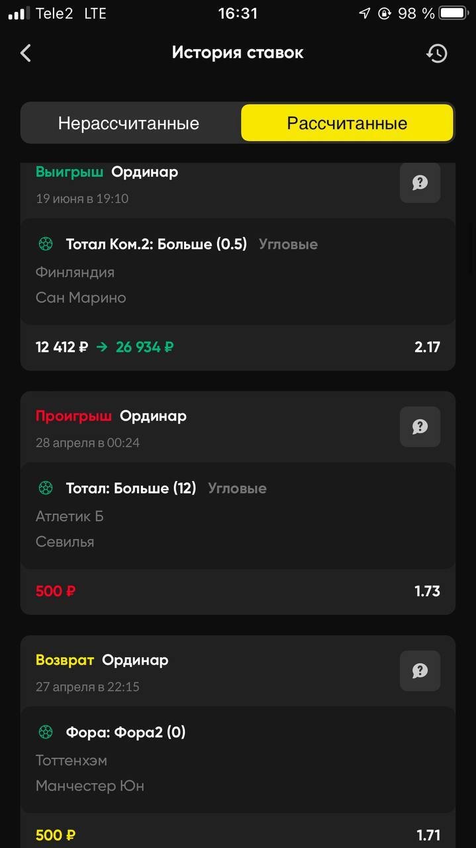This screenshot has height=848, width=476.
Task: Tap football icon beside Фора: Фора2 (0)
Action: 46,732
